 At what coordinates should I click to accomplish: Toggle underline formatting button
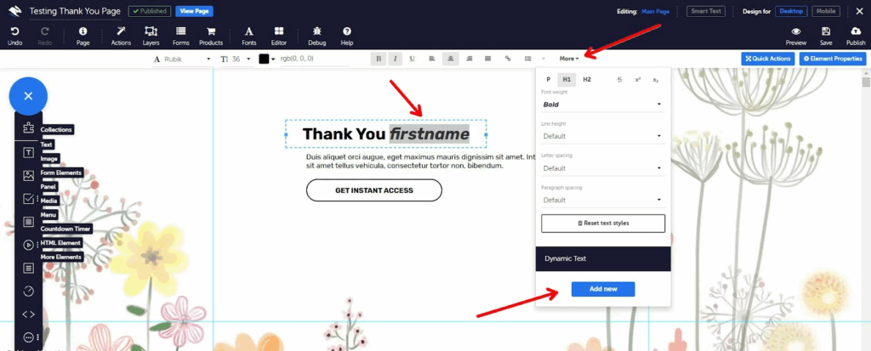pyautogui.click(x=412, y=59)
